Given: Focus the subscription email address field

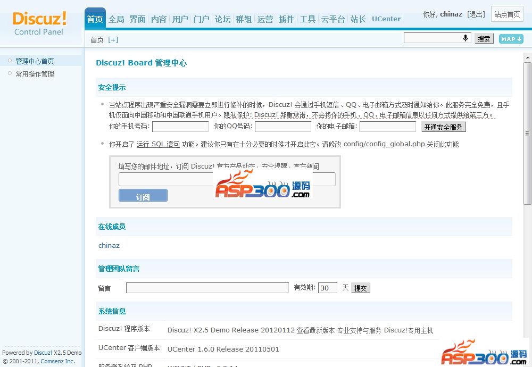Looking at the screenshot, I should click(x=227, y=179).
